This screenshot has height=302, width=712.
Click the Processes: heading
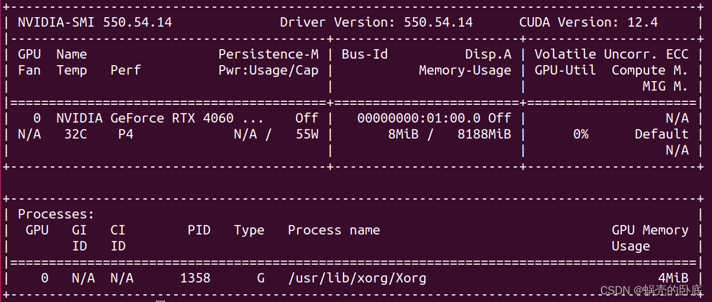56,214
